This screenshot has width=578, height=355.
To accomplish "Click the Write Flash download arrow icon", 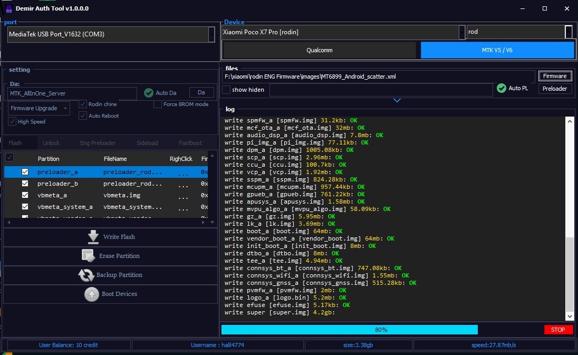I will 93,237.
